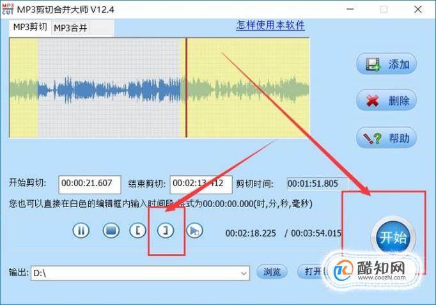Screen dimensions: 436x305
Task: Click current playback time 00:02:18.225
Action: coord(251,233)
